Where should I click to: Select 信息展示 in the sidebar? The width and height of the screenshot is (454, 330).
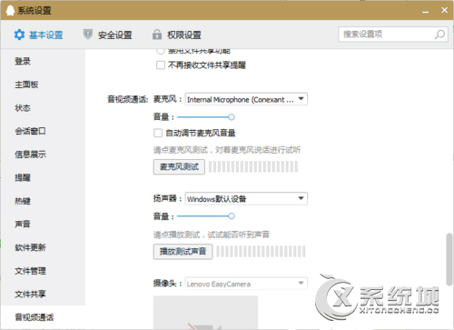pos(30,155)
